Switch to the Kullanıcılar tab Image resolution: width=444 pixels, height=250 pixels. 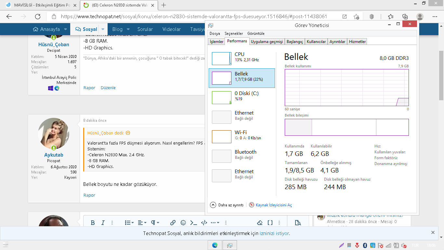click(x=316, y=42)
